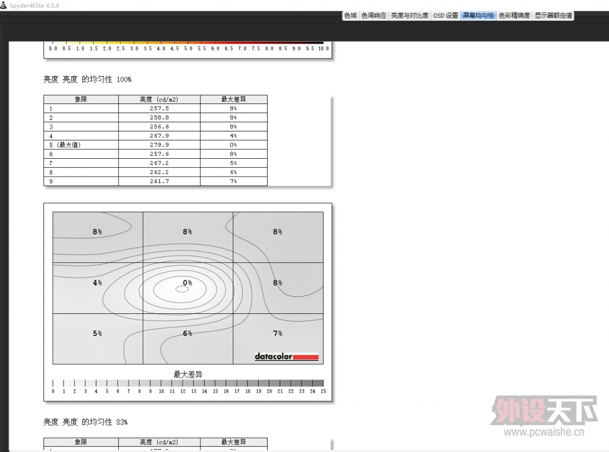Click the quadrant label 5 (最大值)
The height and width of the screenshot is (452, 609).
(x=65, y=145)
